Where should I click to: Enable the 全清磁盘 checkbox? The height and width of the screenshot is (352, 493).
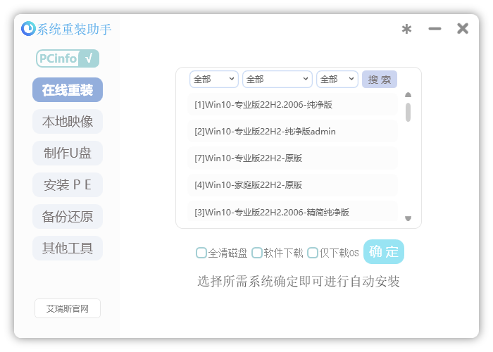[201, 253]
